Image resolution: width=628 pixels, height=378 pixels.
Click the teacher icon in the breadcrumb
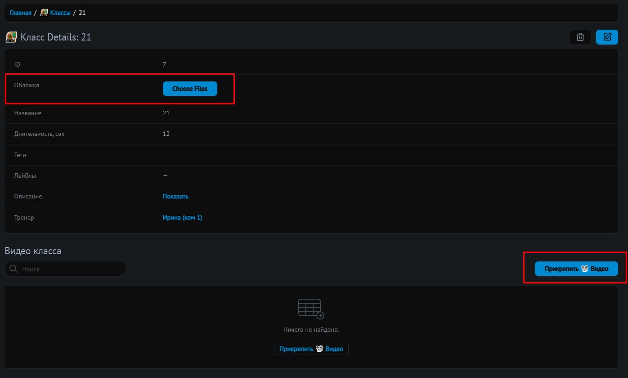coord(44,13)
